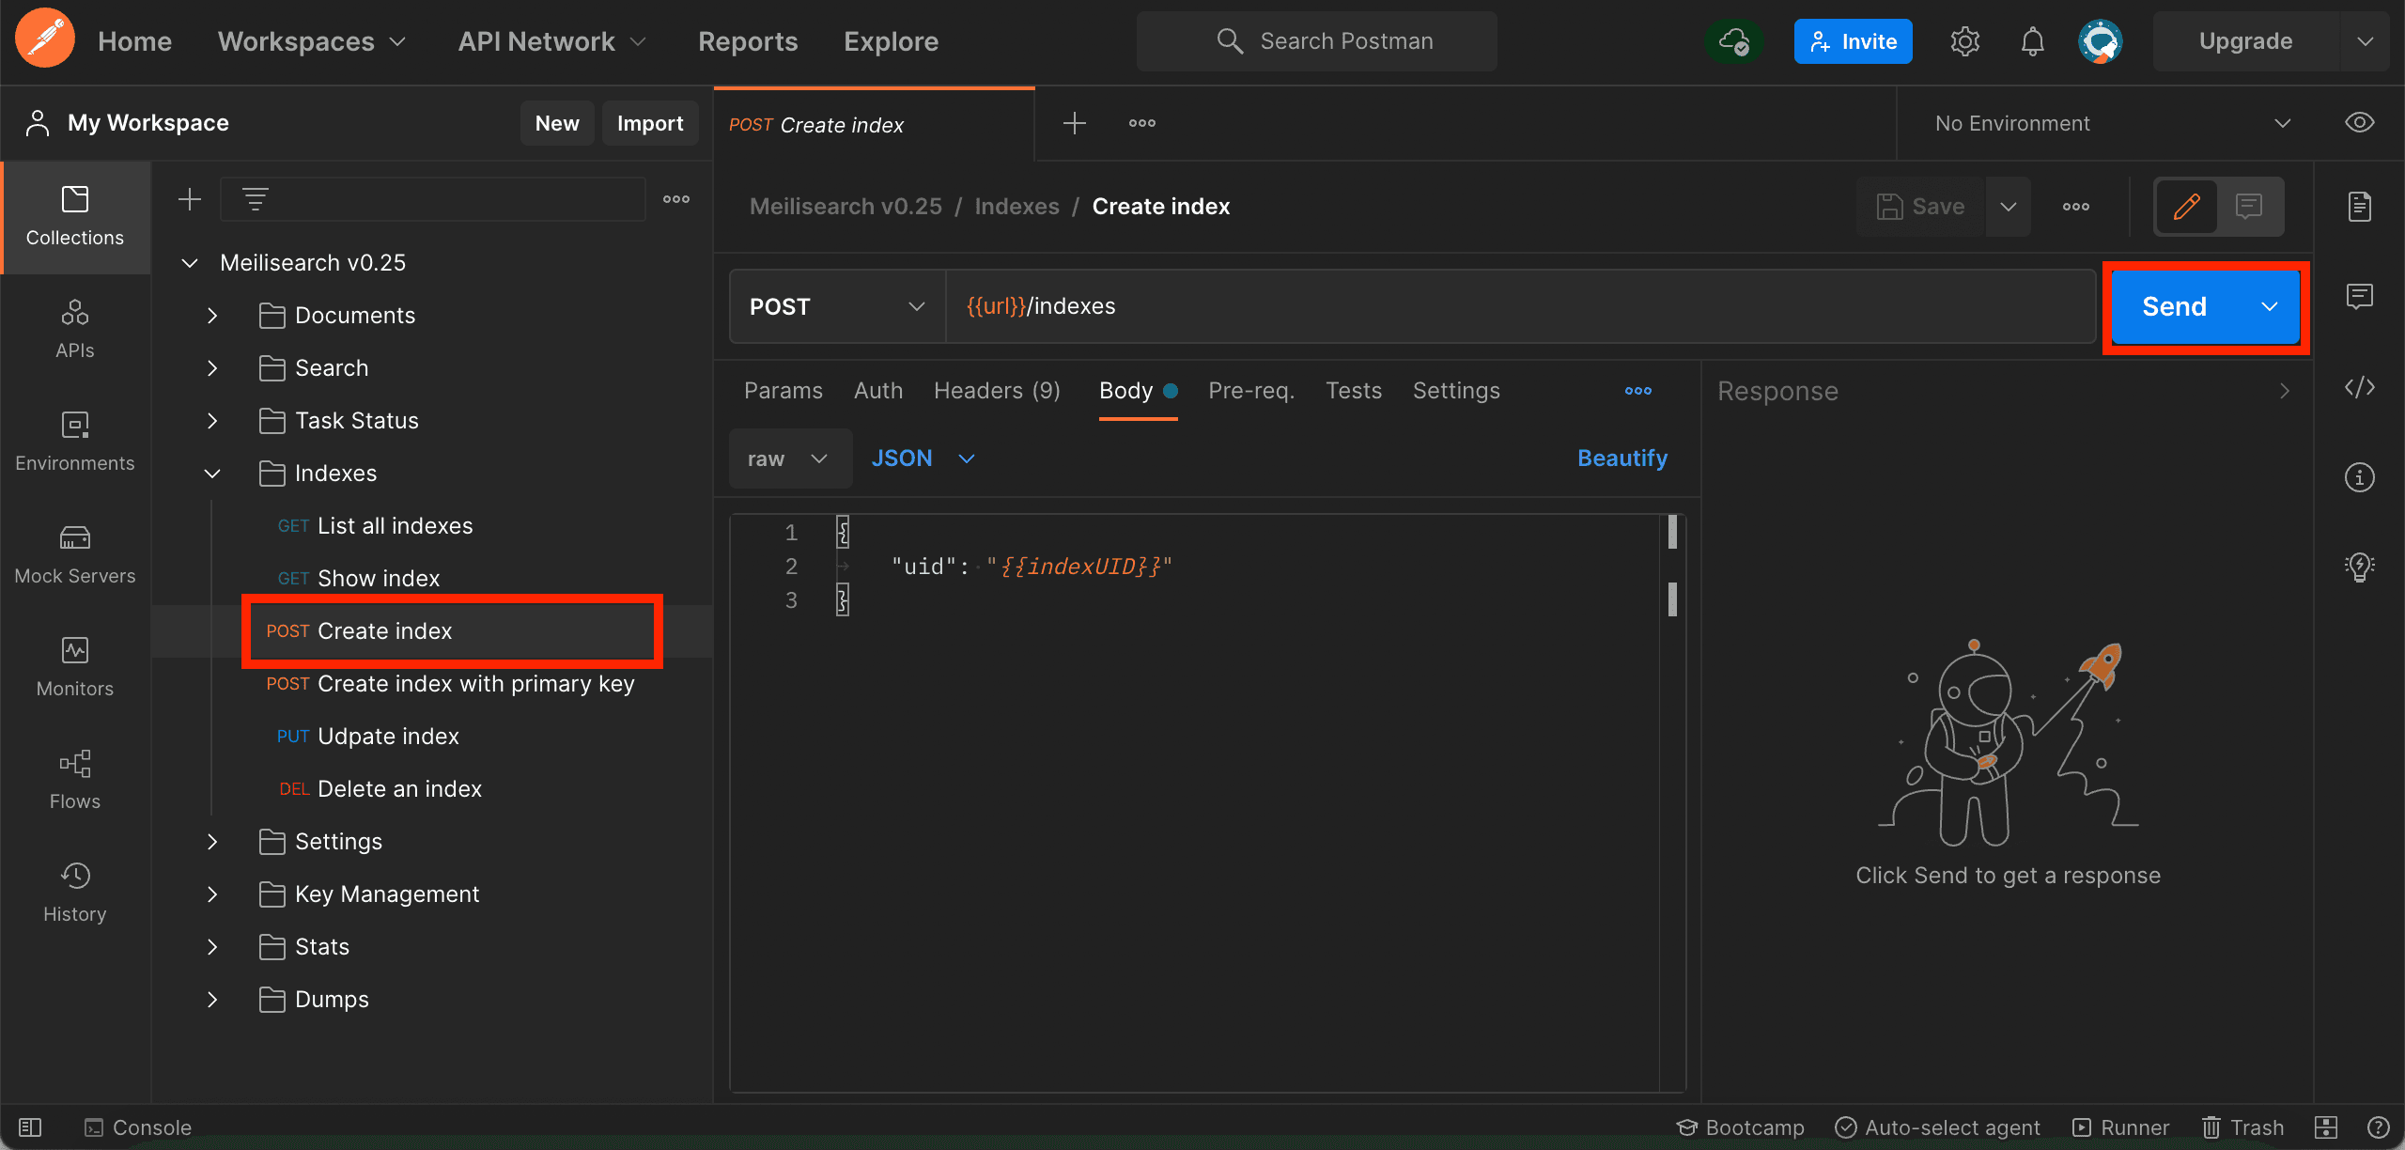Click the Send button

click(x=2175, y=306)
